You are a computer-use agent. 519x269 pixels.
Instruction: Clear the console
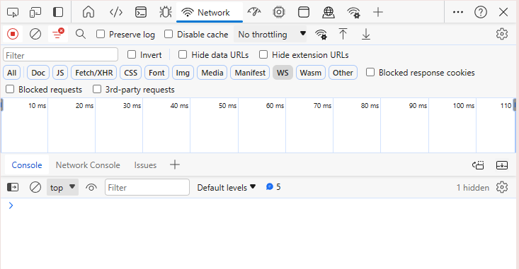(35, 188)
